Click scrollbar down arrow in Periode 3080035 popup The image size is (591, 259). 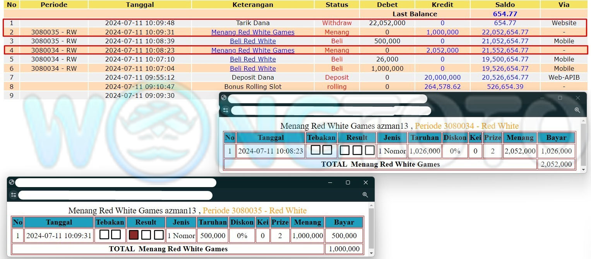(371, 253)
